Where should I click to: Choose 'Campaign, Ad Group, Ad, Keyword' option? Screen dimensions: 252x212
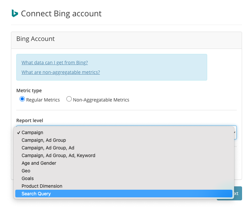point(58,155)
